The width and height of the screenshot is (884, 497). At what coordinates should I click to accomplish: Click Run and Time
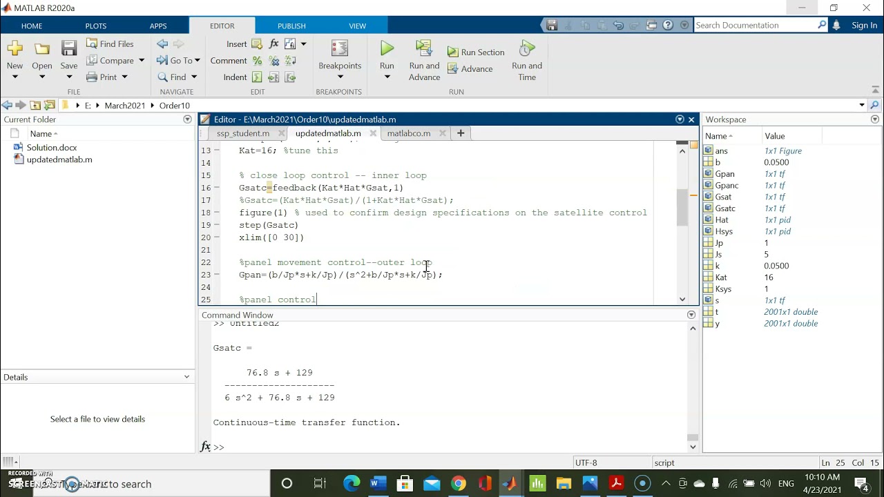(526, 61)
